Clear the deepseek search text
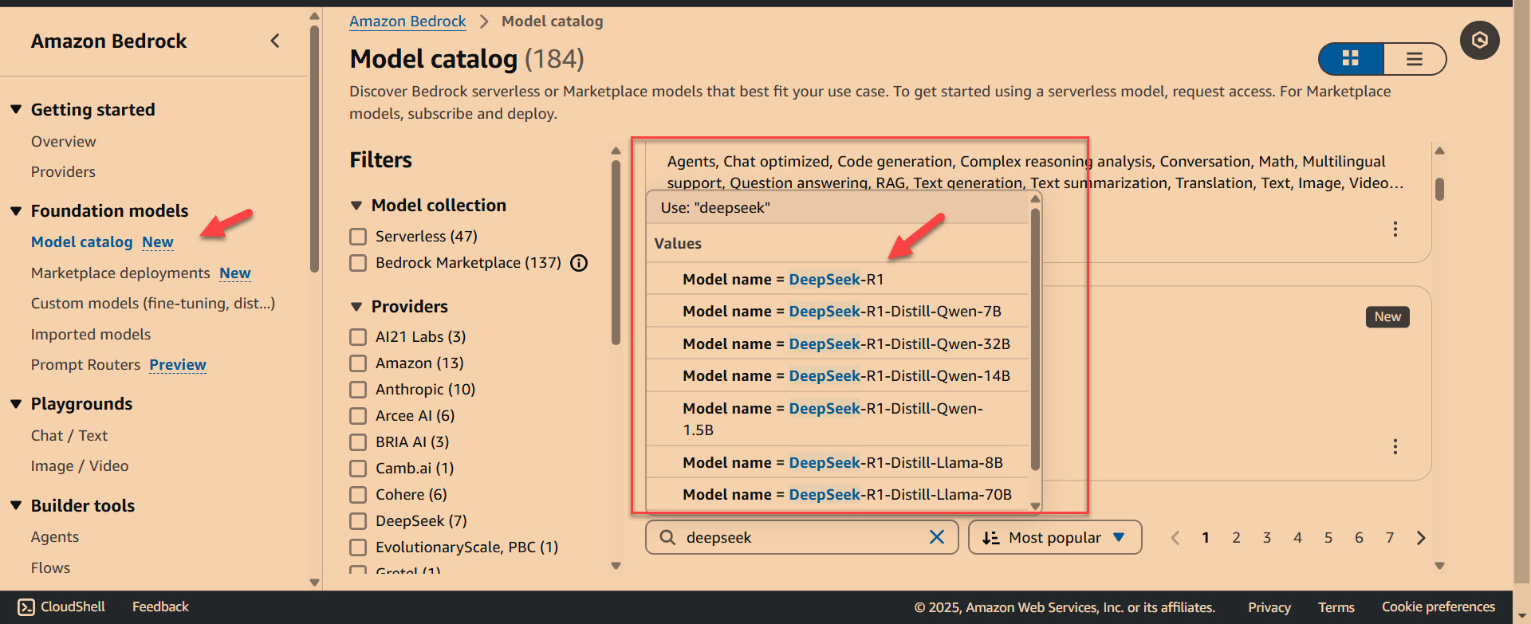The width and height of the screenshot is (1531, 624). pos(937,537)
